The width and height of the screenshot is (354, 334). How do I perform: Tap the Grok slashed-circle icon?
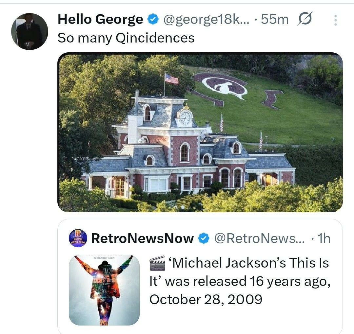point(305,19)
